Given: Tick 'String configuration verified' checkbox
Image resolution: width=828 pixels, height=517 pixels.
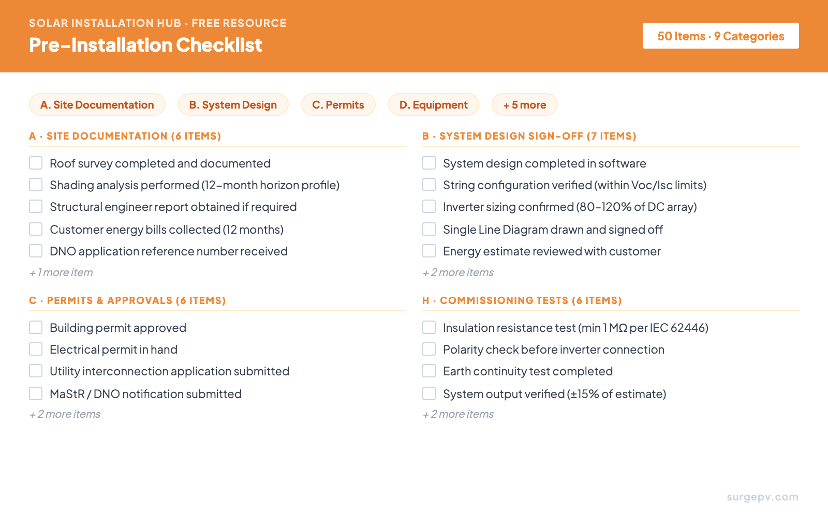Looking at the screenshot, I should (428, 185).
